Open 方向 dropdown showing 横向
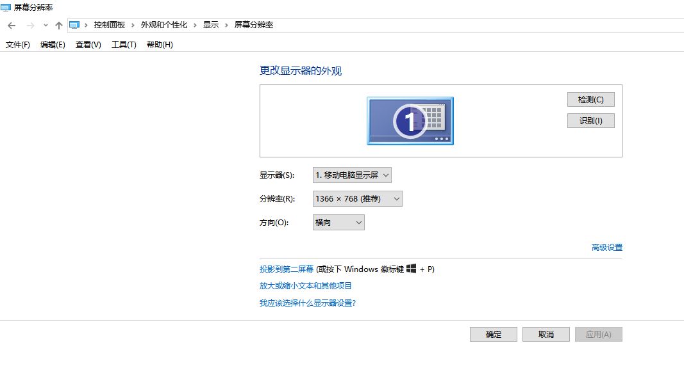This screenshot has height=382, width=684. point(338,222)
